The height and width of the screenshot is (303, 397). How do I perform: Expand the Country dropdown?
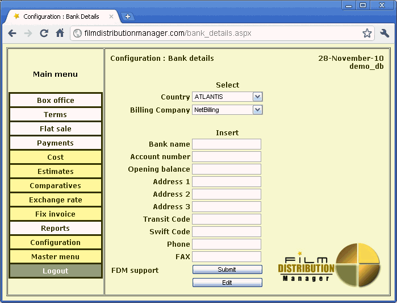click(257, 97)
